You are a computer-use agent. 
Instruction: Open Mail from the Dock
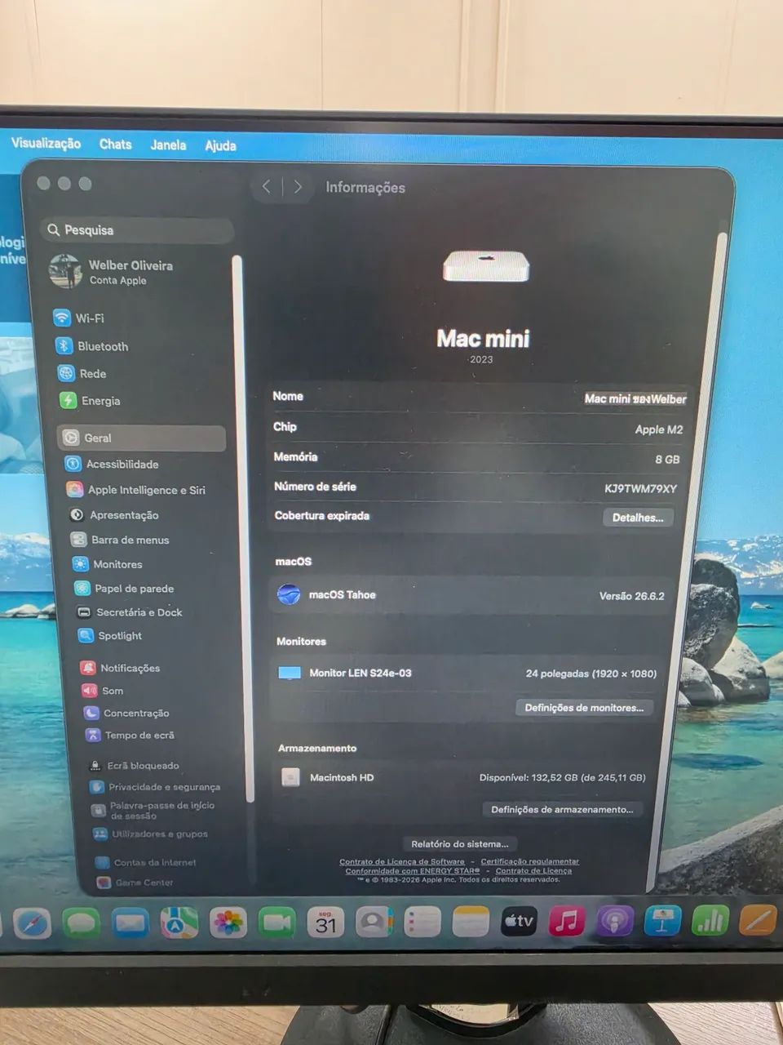coord(130,923)
